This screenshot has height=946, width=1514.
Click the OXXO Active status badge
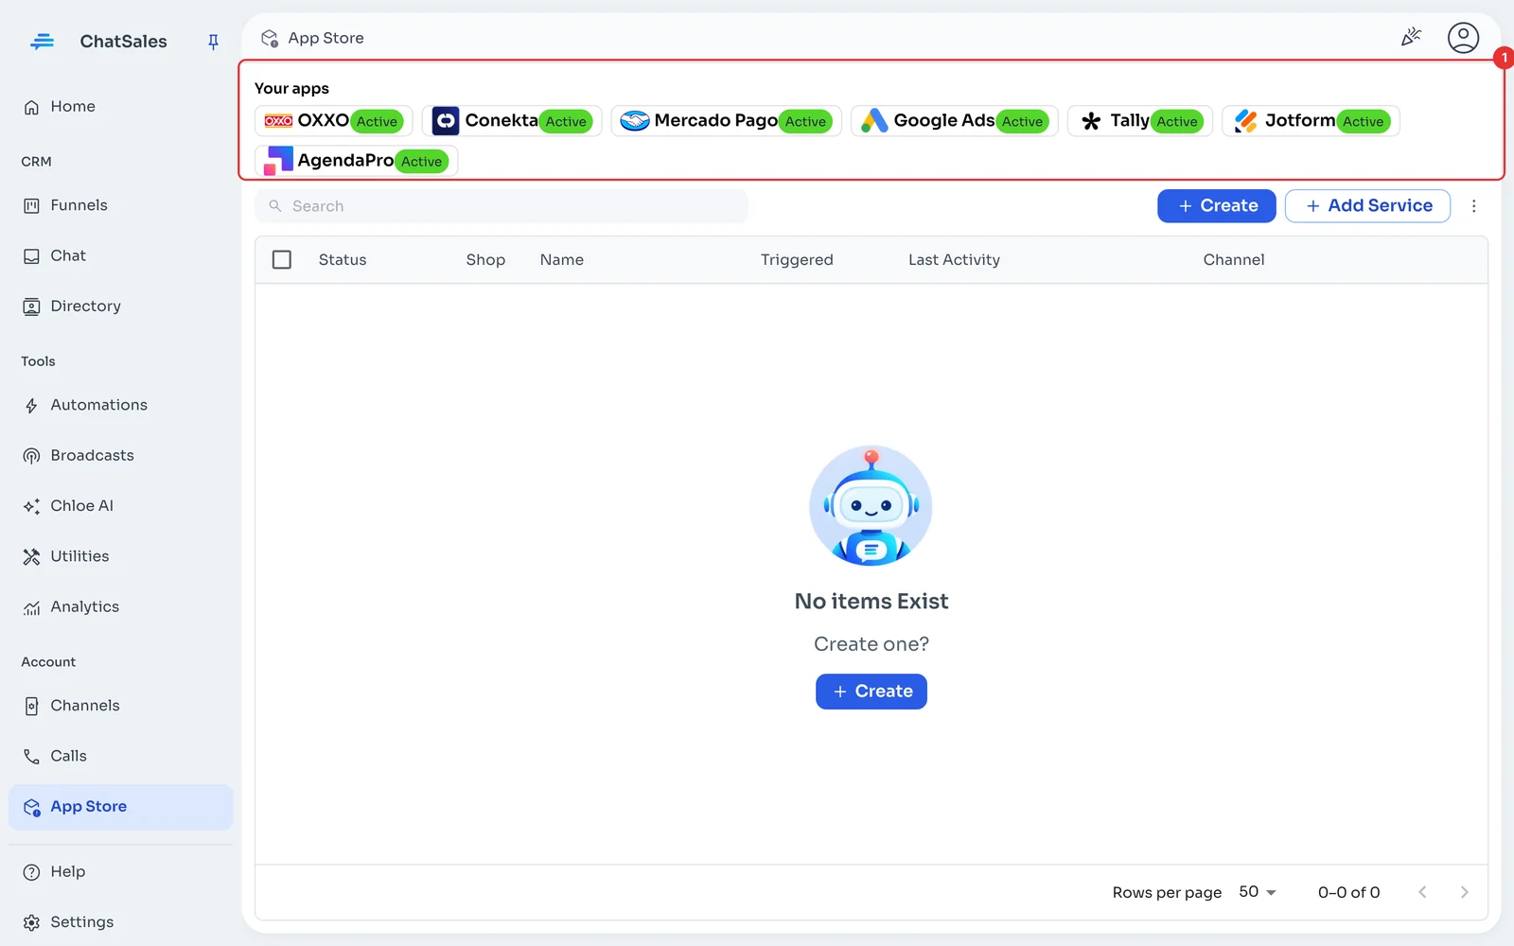tap(377, 122)
